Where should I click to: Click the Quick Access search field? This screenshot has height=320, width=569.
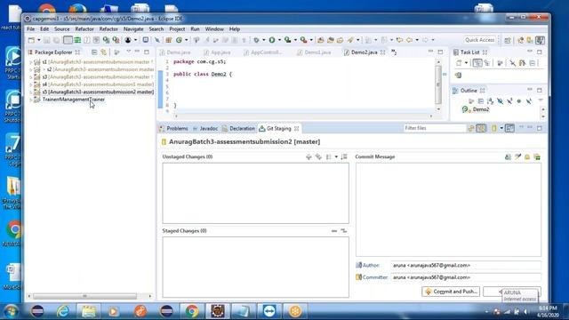480,40
